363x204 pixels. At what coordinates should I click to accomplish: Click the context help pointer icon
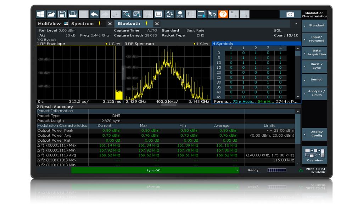tap(212, 14)
